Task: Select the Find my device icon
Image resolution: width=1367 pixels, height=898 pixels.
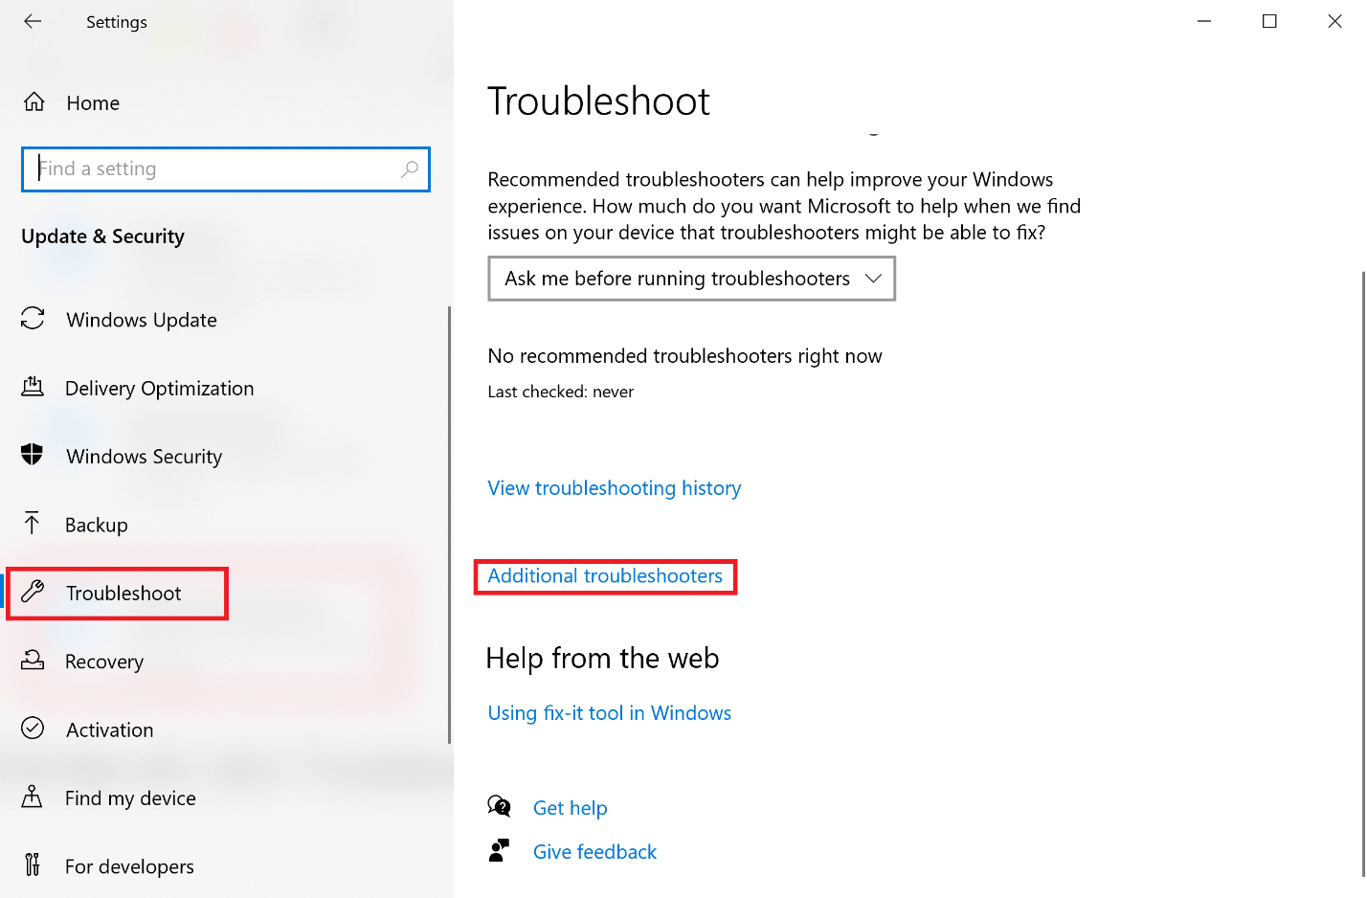Action: [34, 797]
